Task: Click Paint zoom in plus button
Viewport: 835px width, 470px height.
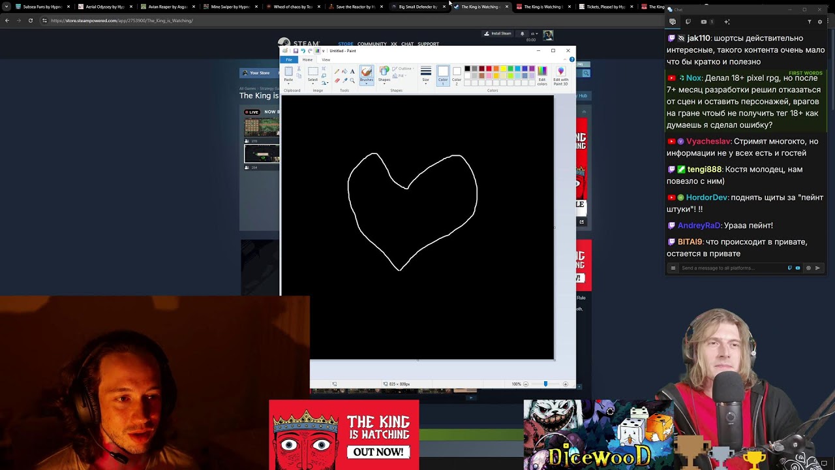Action: tap(565, 384)
